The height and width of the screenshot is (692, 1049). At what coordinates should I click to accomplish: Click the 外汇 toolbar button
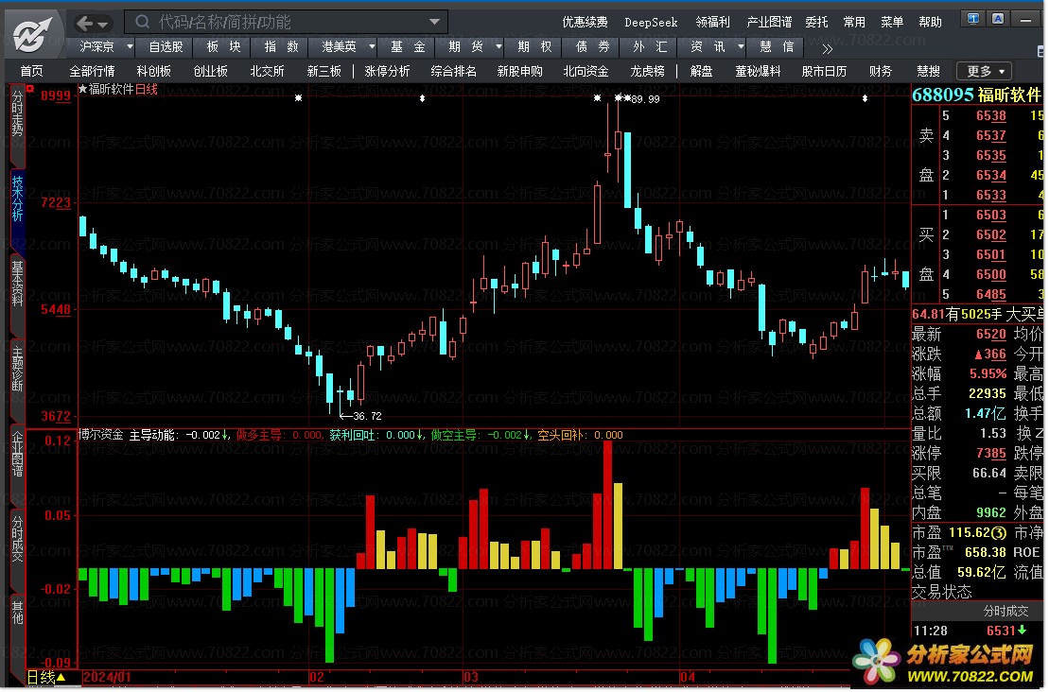(650, 47)
